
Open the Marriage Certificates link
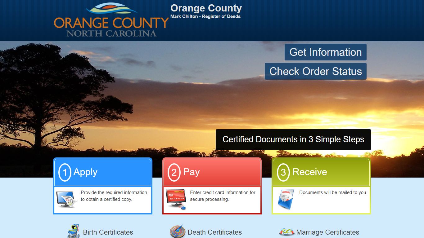327,232
